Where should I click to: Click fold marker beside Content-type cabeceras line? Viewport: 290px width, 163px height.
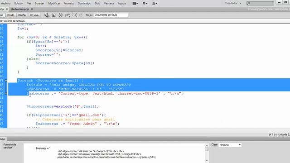6,94
